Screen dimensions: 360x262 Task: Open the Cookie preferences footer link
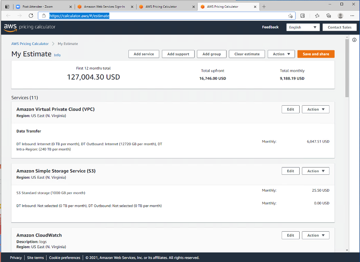click(x=65, y=258)
